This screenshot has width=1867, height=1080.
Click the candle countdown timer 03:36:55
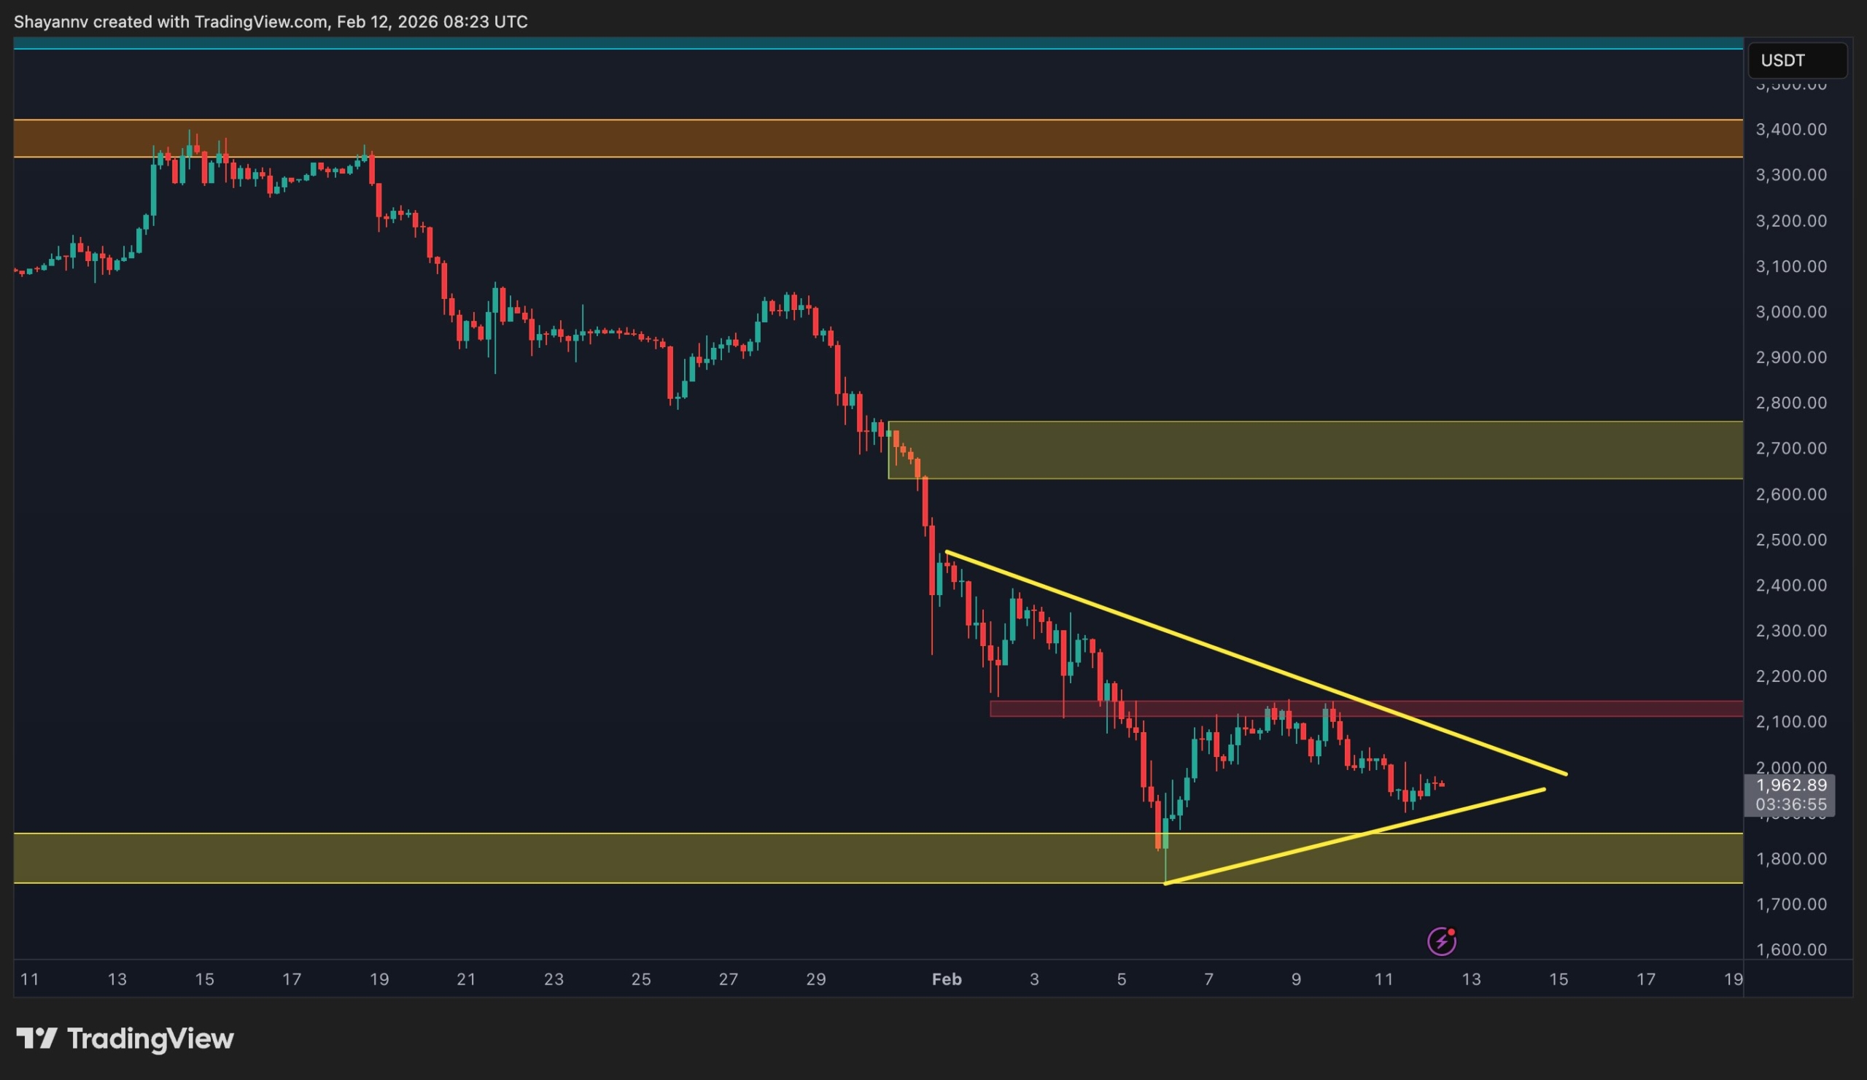(x=1790, y=804)
